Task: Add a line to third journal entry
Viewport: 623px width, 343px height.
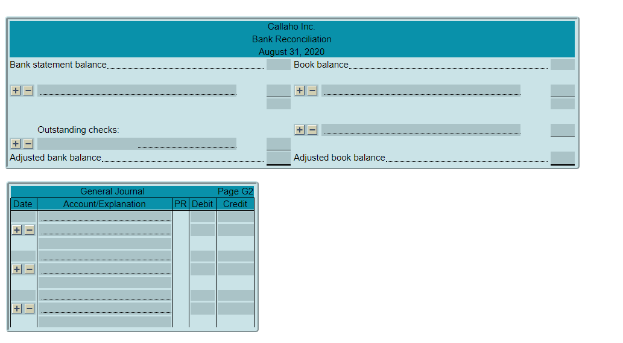Action: (17, 309)
